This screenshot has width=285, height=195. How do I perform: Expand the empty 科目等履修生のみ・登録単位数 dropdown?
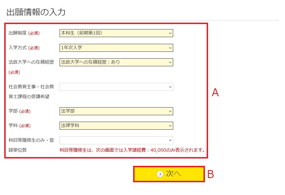116,140
